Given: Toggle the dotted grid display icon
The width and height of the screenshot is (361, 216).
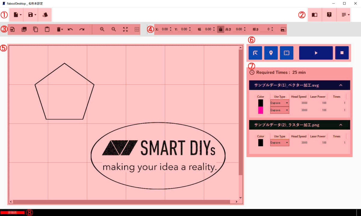Looking at the screenshot, I should pyautogui.click(x=137, y=29).
